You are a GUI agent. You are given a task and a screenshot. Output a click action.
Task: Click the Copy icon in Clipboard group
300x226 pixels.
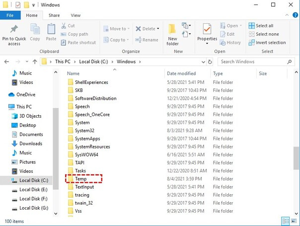35,29
